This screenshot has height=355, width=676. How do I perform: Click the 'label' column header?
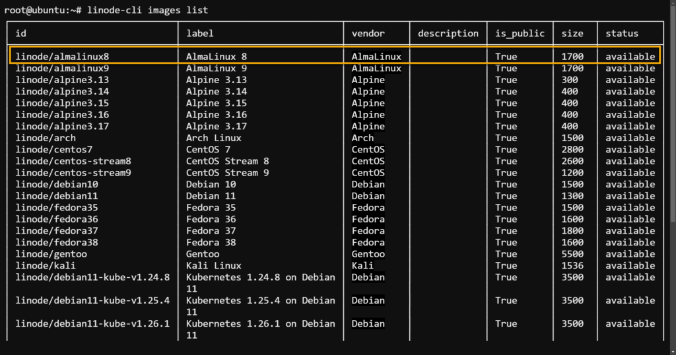click(x=200, y=33)
